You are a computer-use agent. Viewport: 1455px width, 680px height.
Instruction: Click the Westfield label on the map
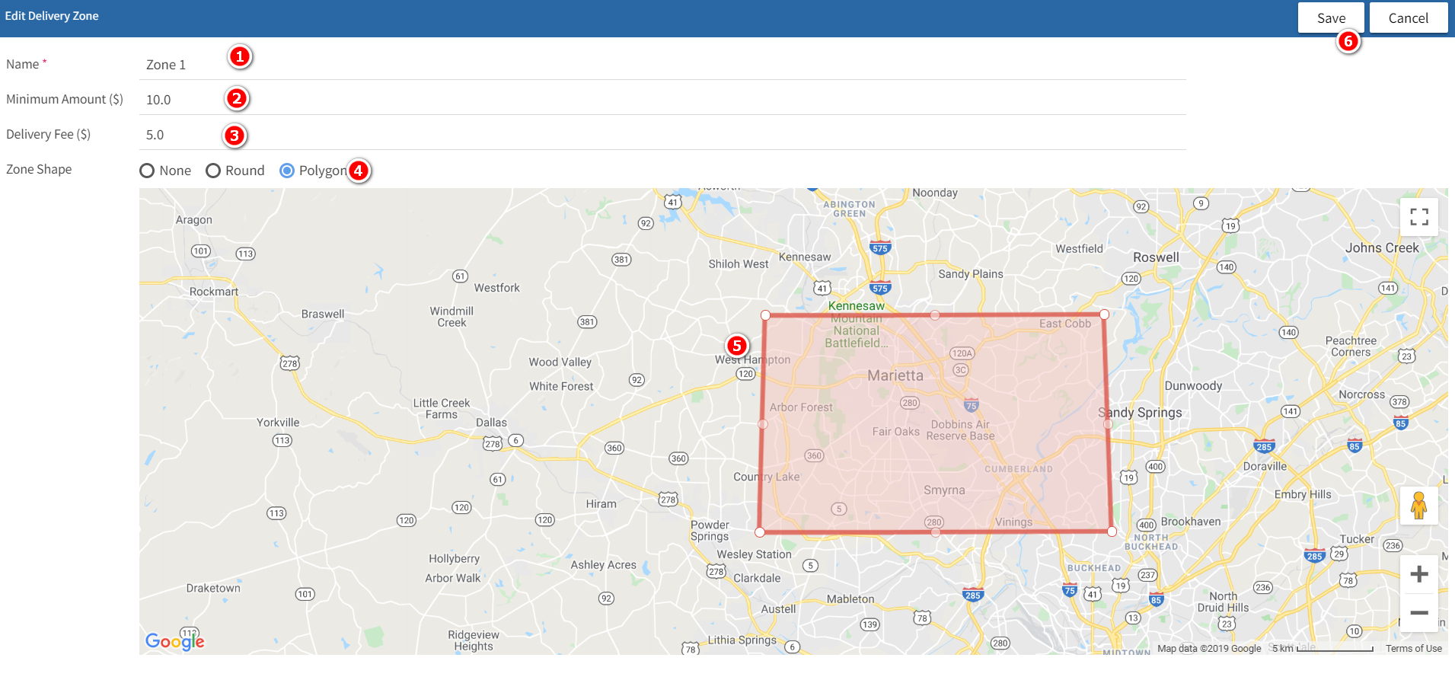(1079, 249)
